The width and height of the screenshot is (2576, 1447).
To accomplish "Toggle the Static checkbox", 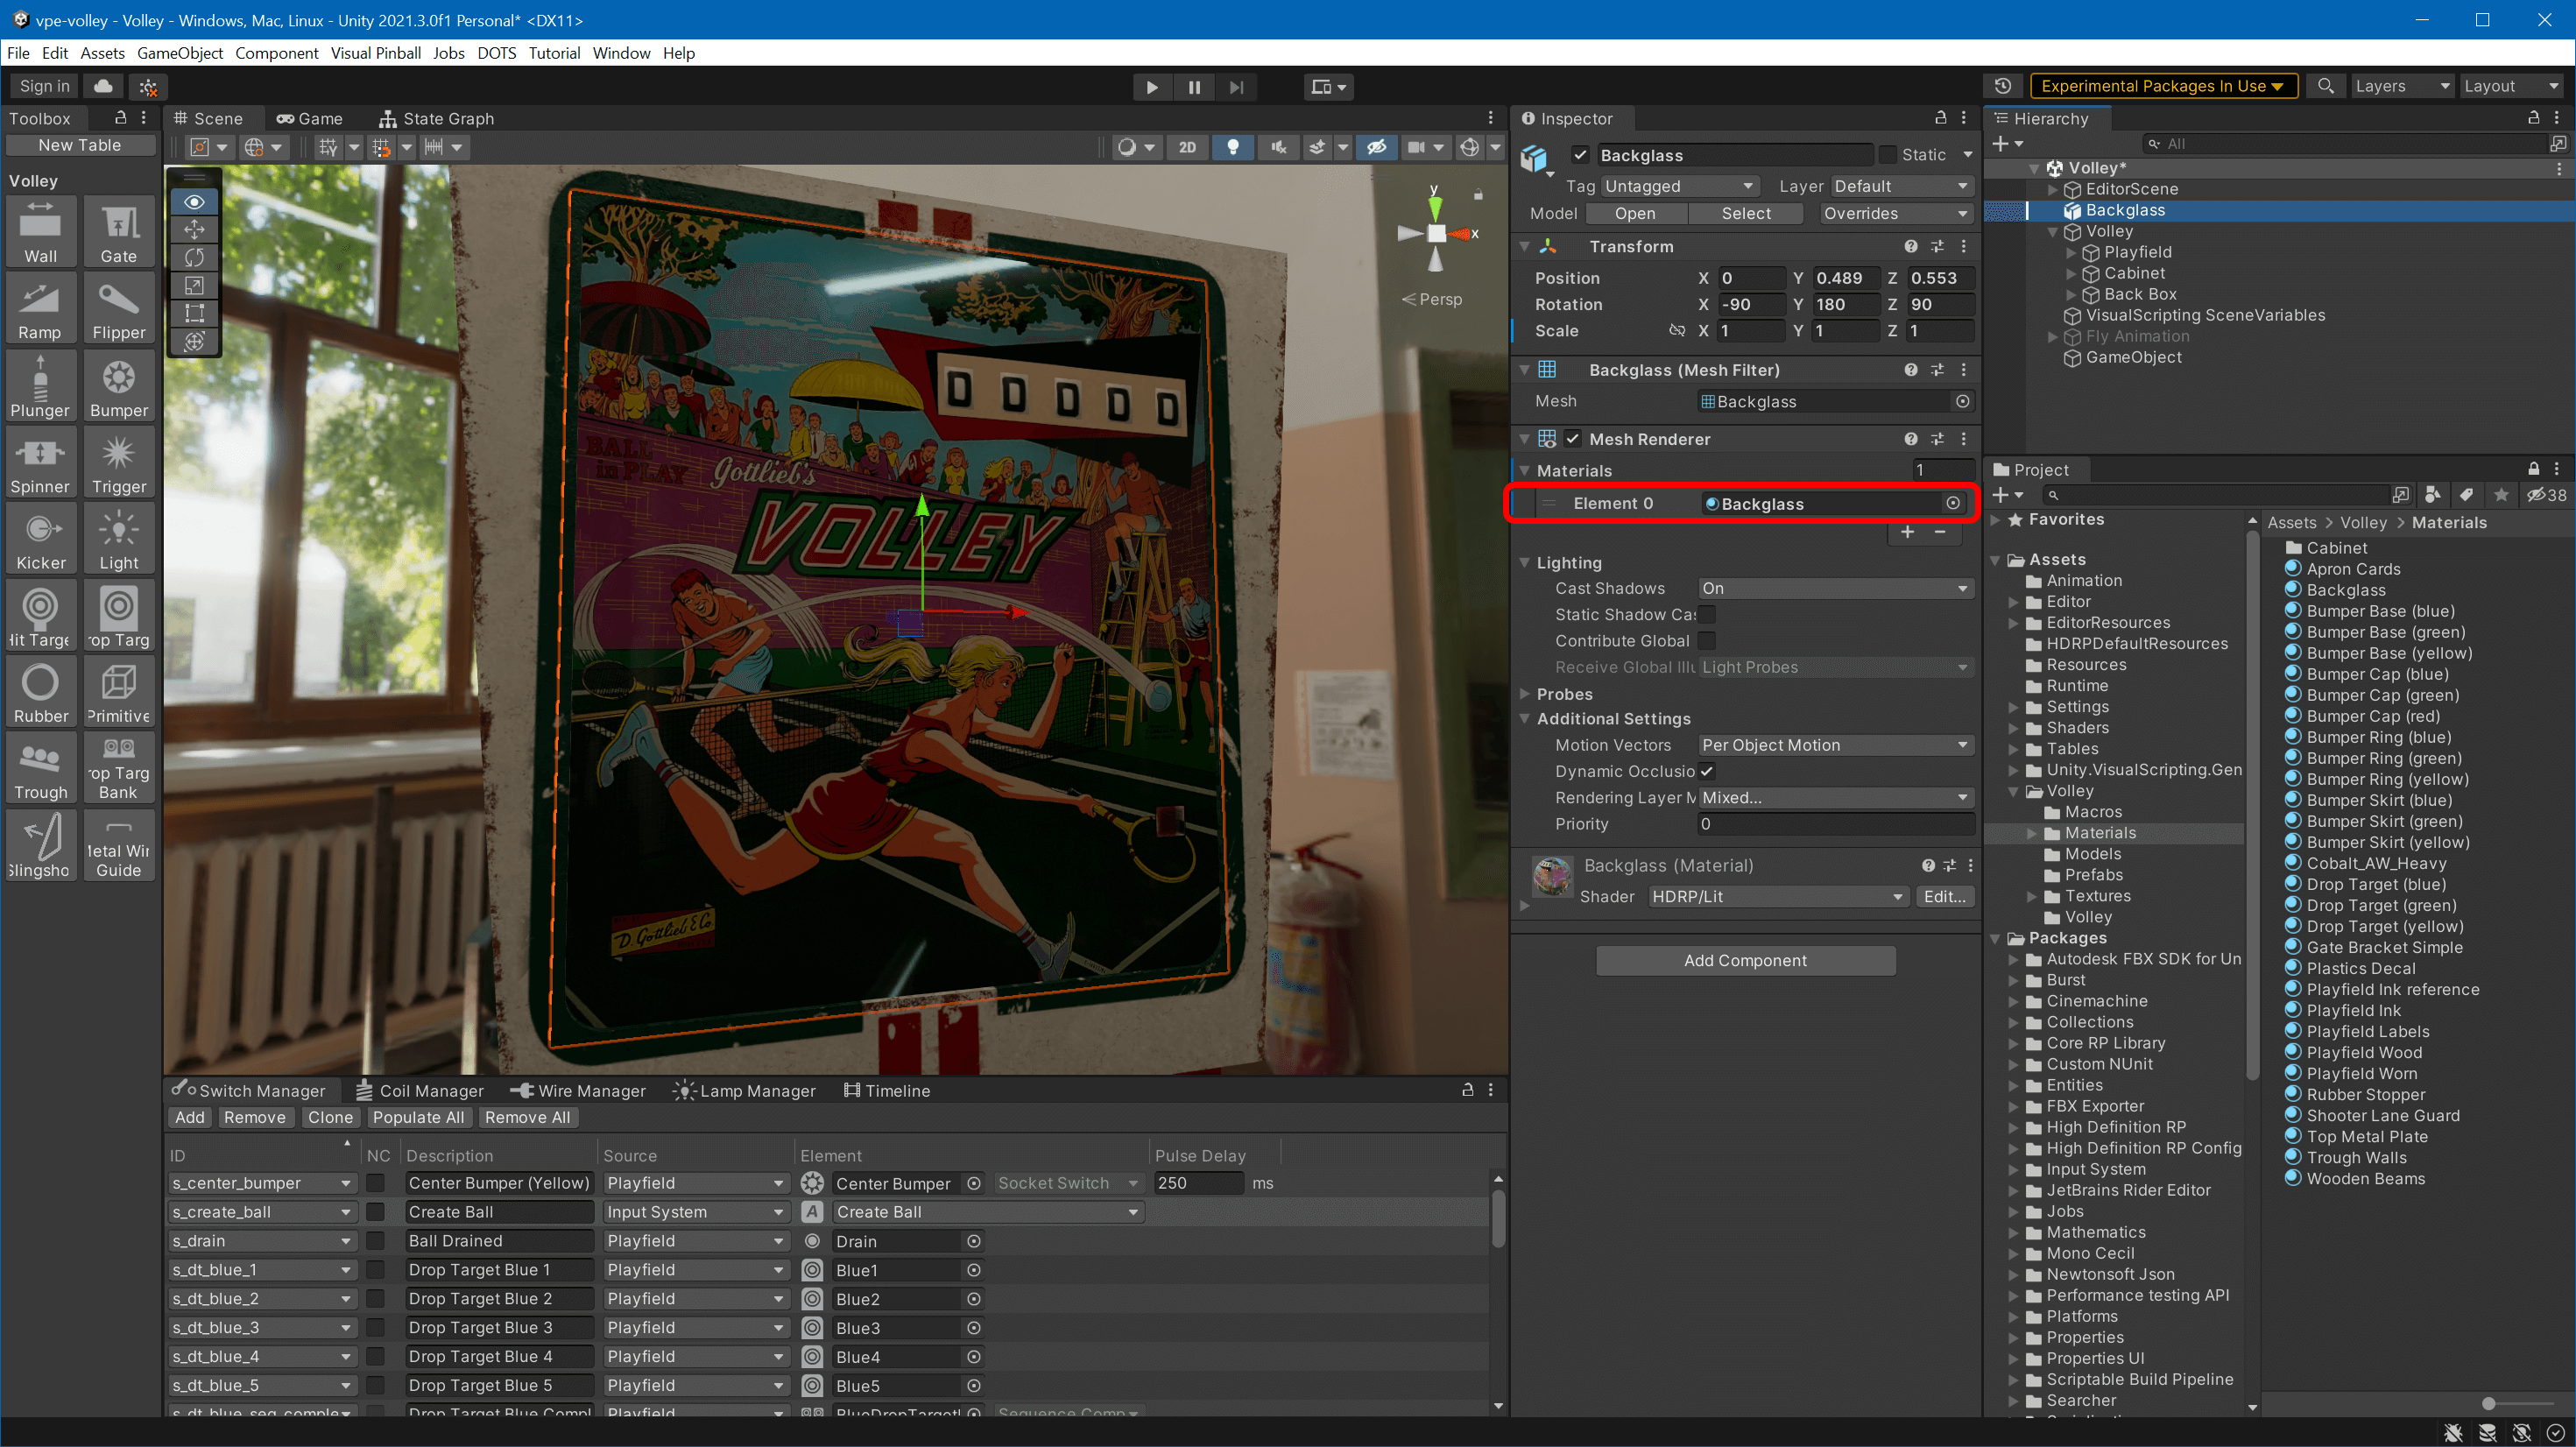I will pyautogui.click(x=1887, y=155).
